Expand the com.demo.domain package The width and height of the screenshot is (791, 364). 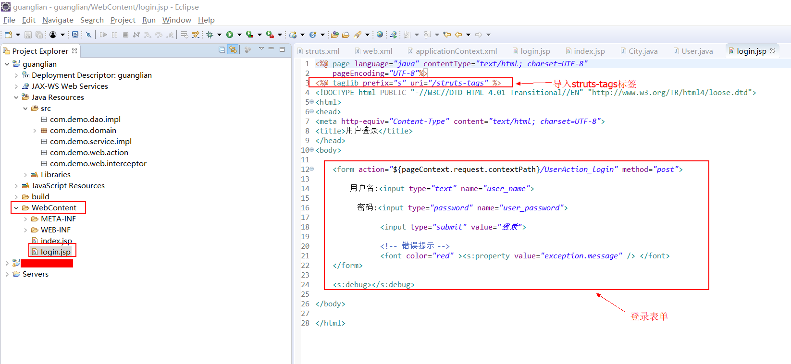[35, 131]
